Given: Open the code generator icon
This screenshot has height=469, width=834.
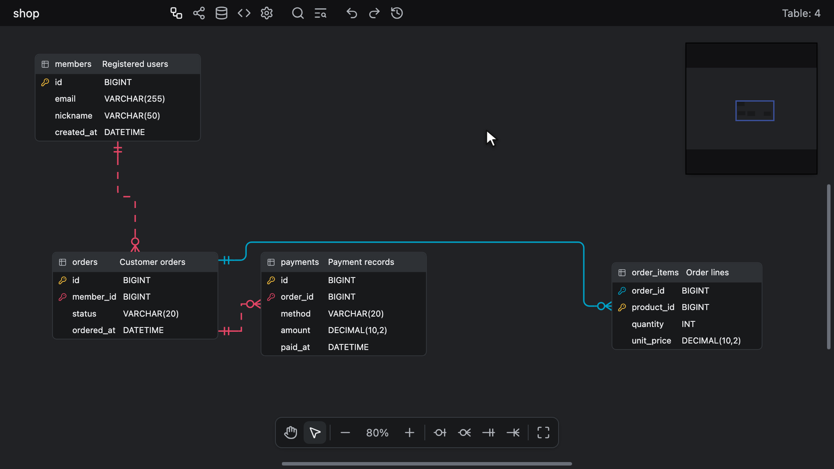Looking at the screenshot, I should tap(244, 13).
